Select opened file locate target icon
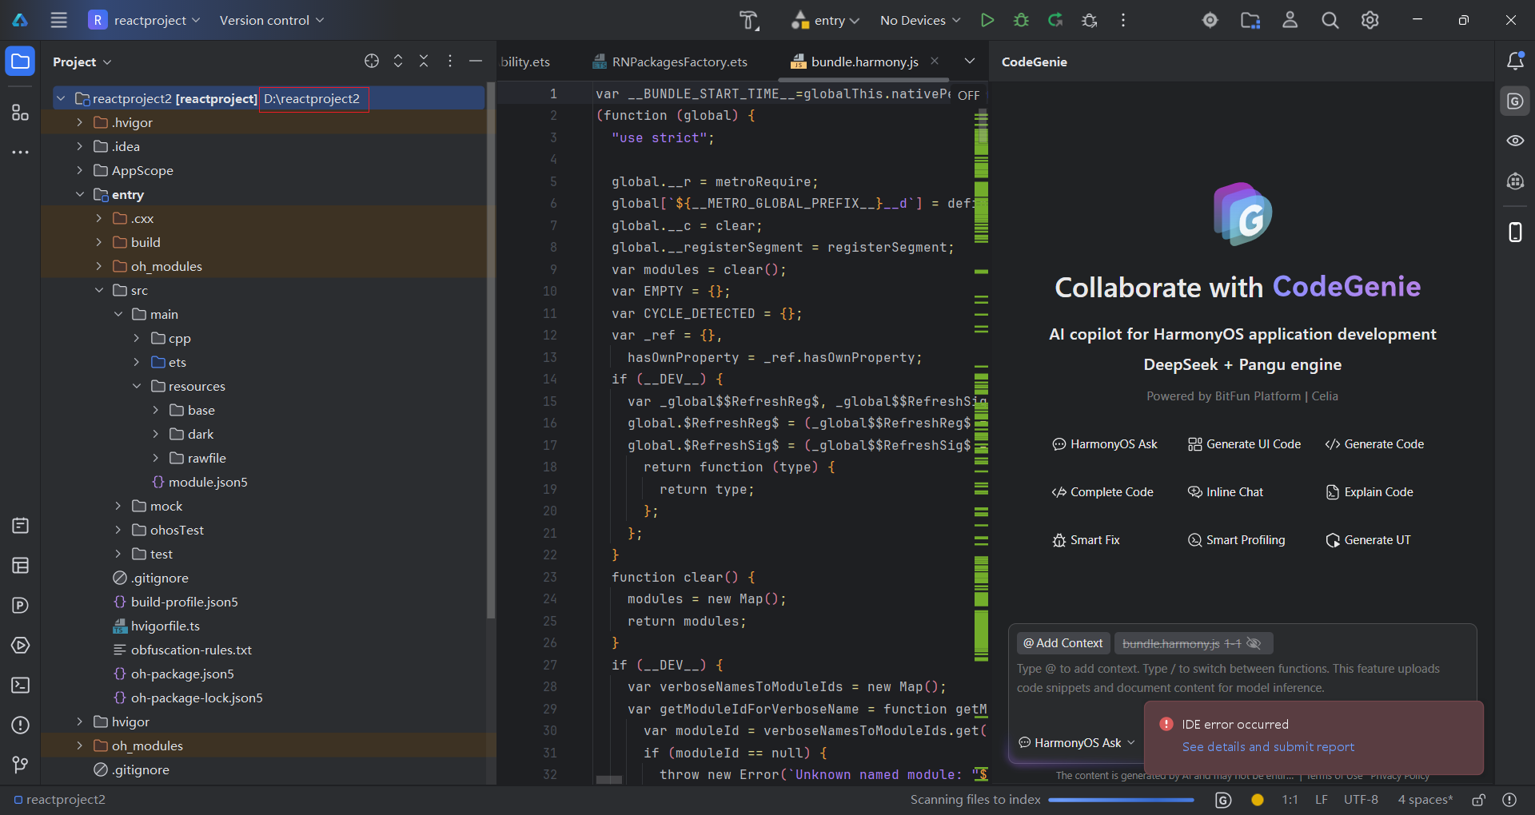This screenshot has width=1535, height=815. pyautogui.click(x=372, y=61)
